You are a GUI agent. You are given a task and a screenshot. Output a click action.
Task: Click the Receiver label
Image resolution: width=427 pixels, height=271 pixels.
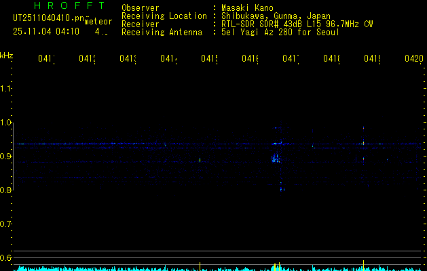141,24
